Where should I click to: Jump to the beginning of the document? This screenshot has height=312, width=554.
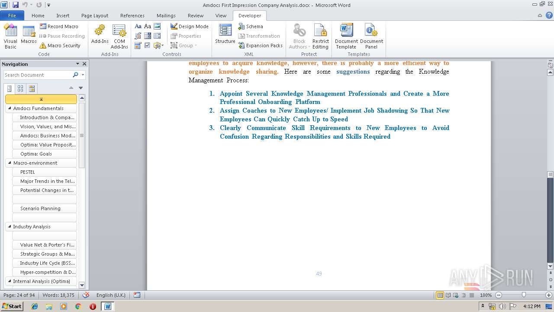click(41, 99)
